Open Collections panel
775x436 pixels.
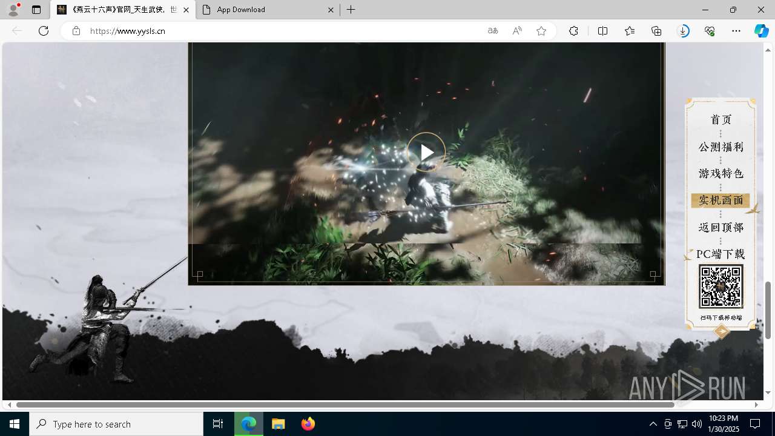coord(656,31)
